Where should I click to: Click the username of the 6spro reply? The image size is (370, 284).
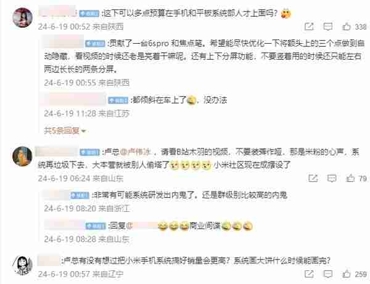(x=64, y=42)
